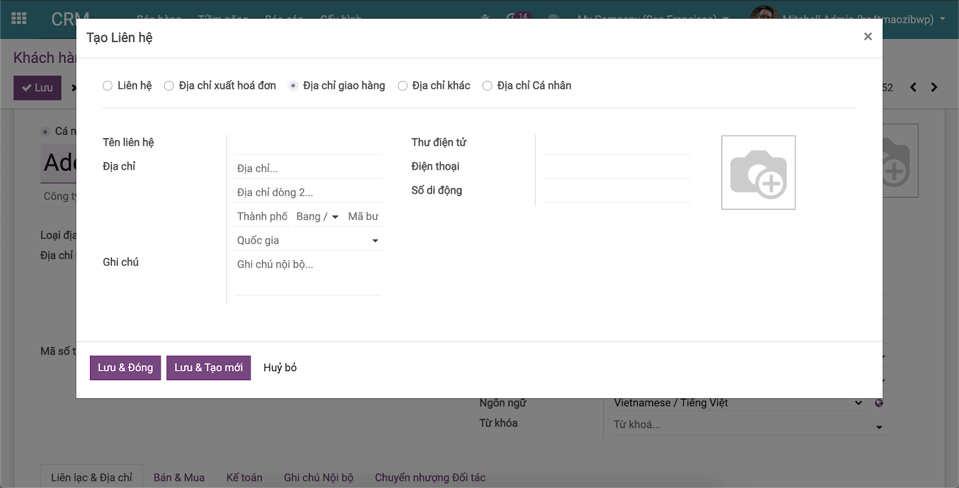Click the Ghi chú nội bộ textarea
The width and height of the screenshot is (959, 488).
[x=308, y=275]
